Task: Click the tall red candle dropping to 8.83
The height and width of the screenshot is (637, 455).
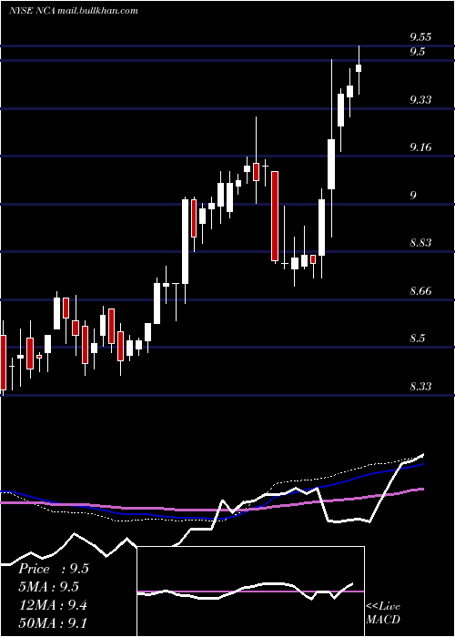Action: pyautogui.click(x=275, y=216)
